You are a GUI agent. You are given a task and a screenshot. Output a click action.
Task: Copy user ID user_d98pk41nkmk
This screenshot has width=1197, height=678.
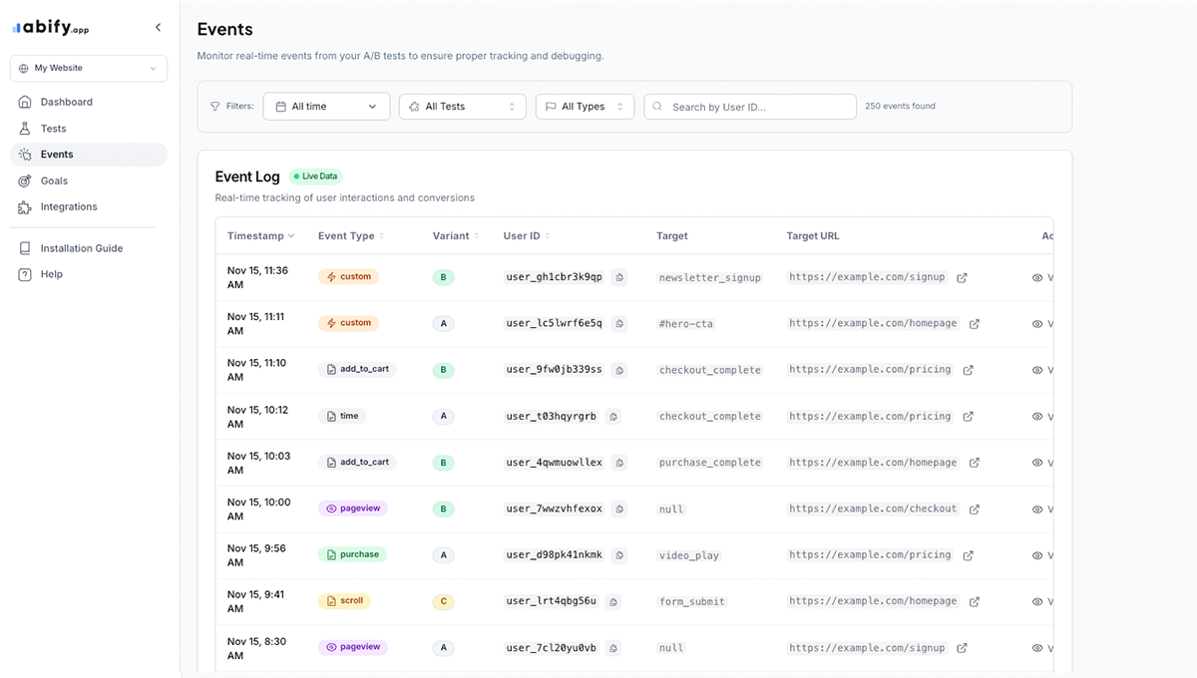click(x=619, y=555)
